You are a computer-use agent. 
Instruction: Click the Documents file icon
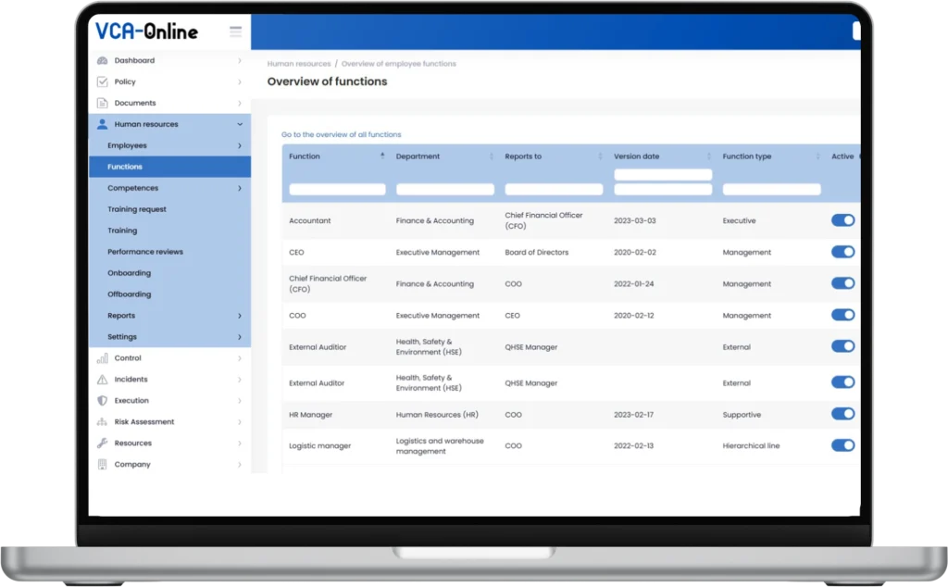click(103, 104)
